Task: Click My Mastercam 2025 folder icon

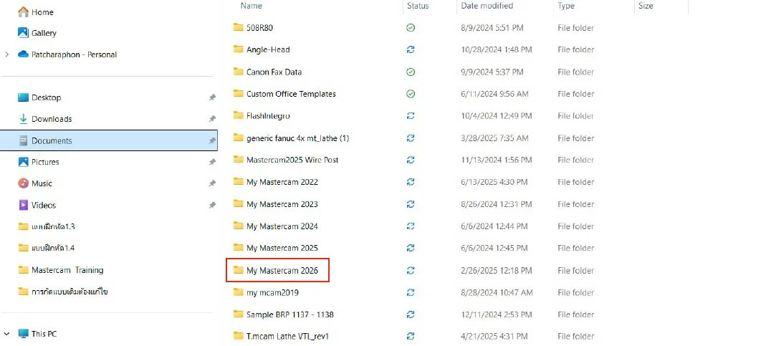Action: (238, 247)
